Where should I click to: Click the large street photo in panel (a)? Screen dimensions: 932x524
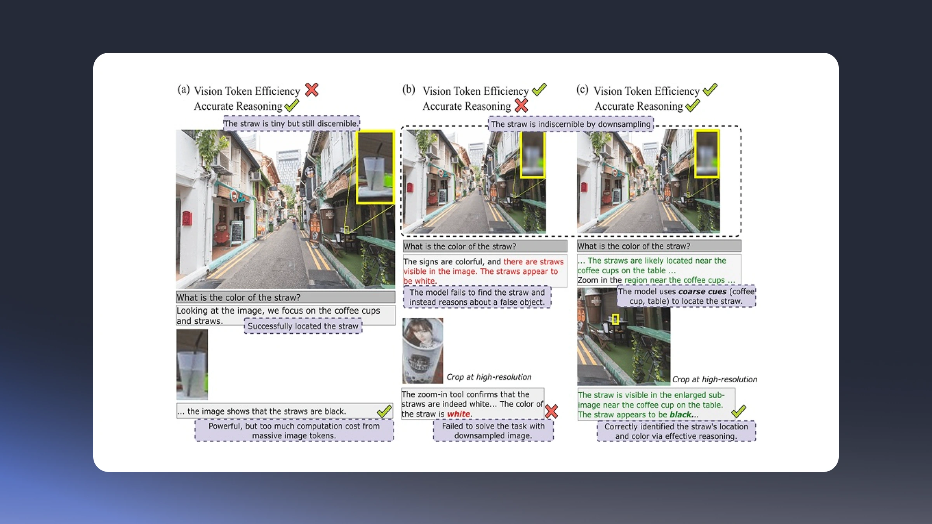pos(285,209)
